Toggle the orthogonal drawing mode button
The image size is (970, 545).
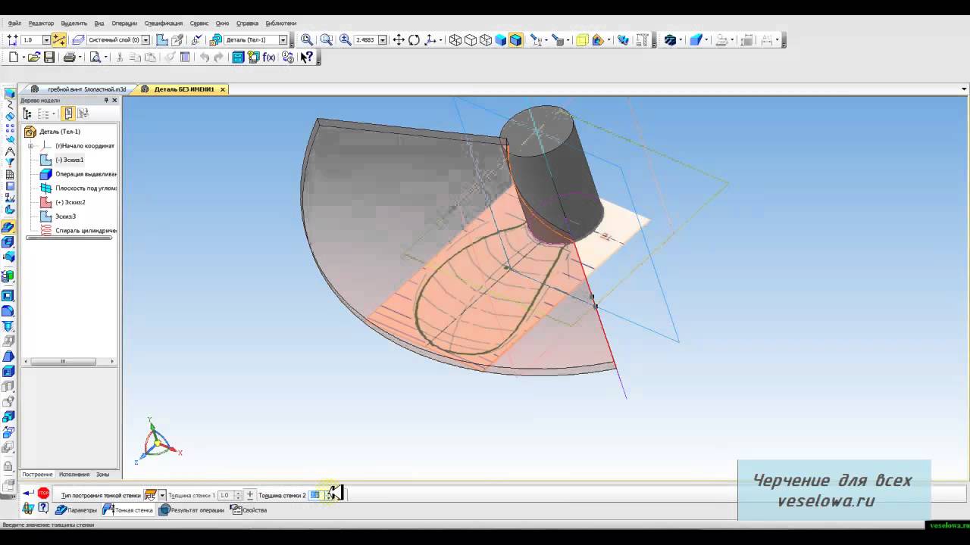59,40
